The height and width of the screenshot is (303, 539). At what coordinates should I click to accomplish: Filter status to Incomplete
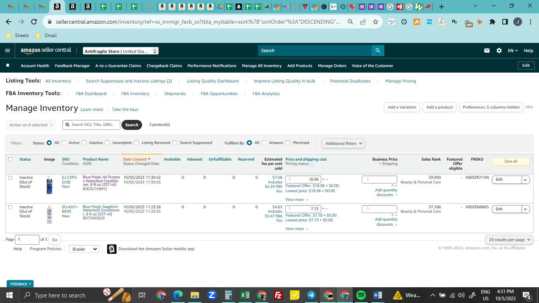coord(107,143)
